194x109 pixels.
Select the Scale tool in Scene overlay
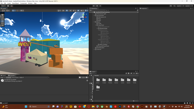pyautogui.click(x=2, y=21)
